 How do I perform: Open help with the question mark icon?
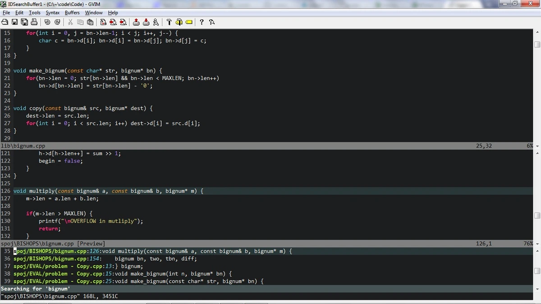(x=202, y=22)
